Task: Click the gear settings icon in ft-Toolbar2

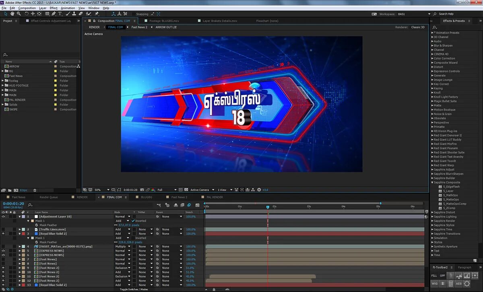Action: click(x=467, y=284)
